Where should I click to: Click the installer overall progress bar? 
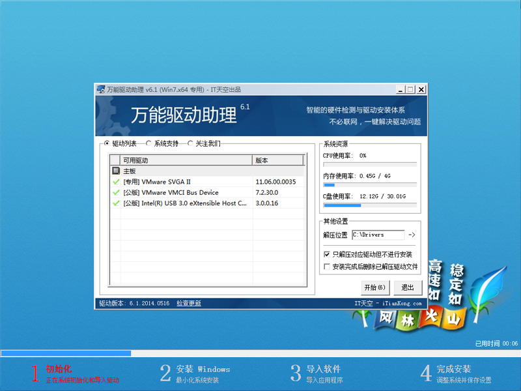pyautogui.click(x=260, y=353)
